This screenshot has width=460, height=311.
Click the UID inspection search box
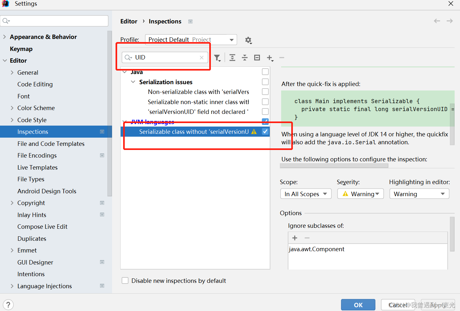(x=165, y=58)
